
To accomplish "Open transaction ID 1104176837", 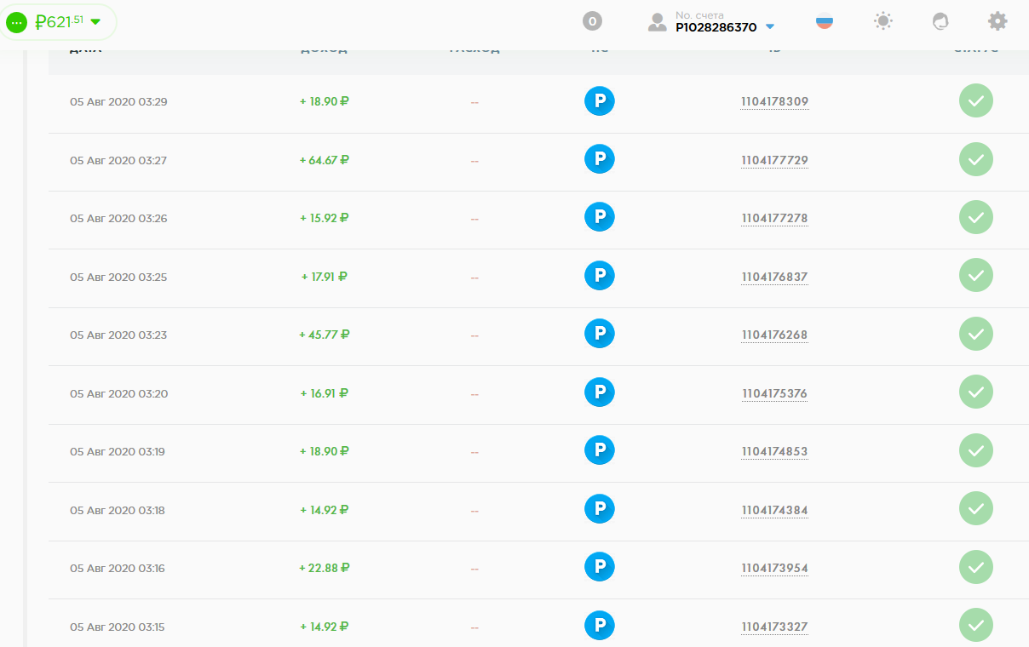I will (x=774, y=277).
